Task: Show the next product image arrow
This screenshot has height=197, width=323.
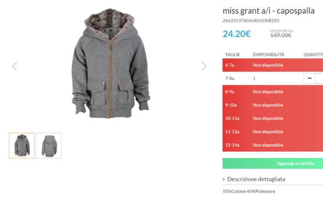Action: [204, 66]
